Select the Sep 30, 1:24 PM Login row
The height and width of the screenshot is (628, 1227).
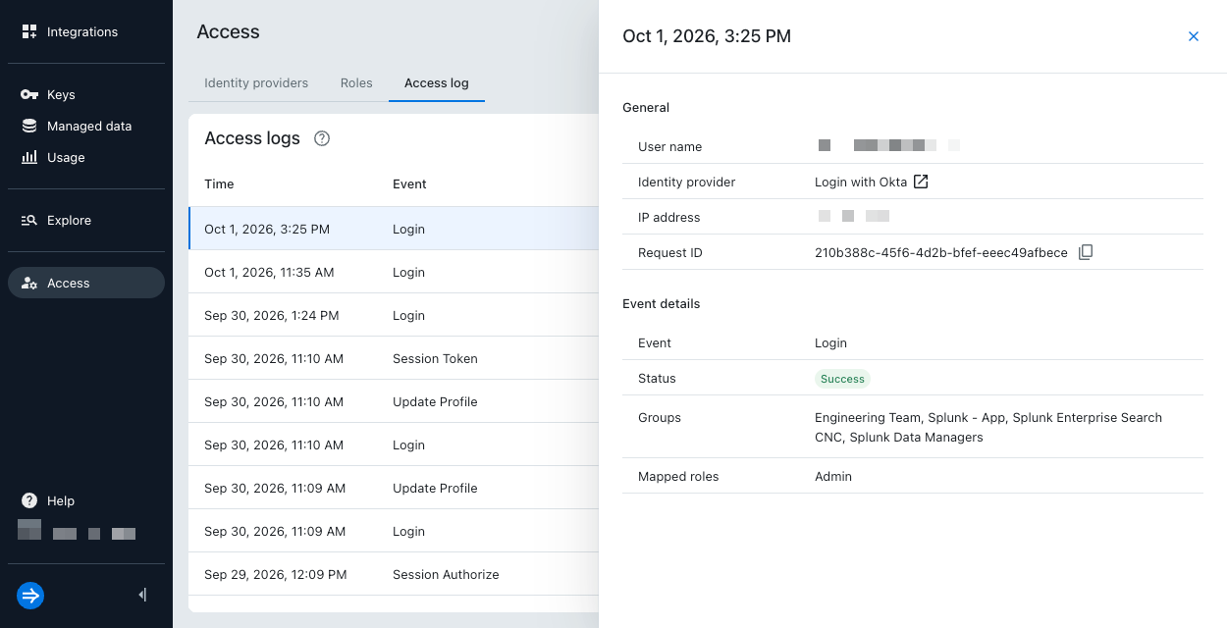[394, 315]
